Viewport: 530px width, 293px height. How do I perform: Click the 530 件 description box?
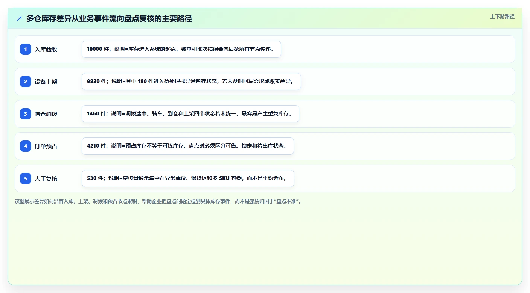click(188, 178)
